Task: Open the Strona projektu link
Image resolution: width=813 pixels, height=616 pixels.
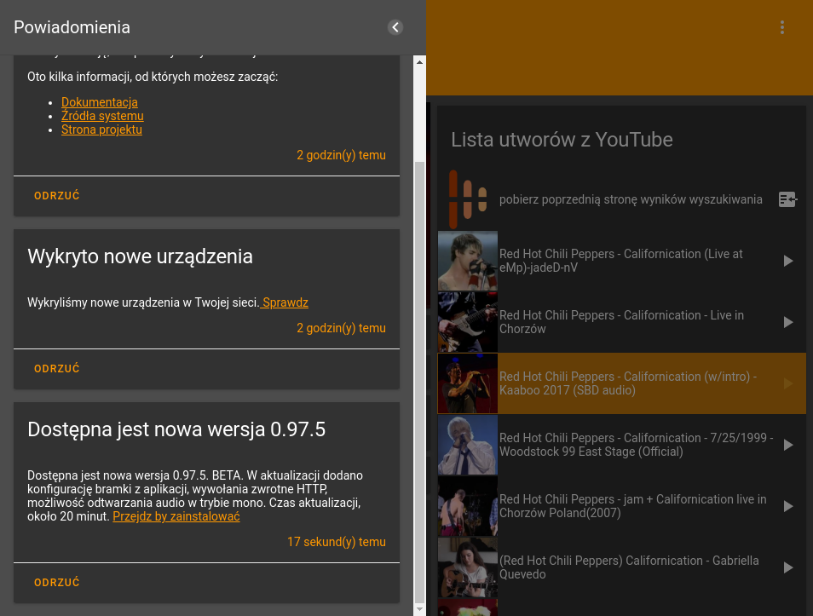Action: [101, 130]
